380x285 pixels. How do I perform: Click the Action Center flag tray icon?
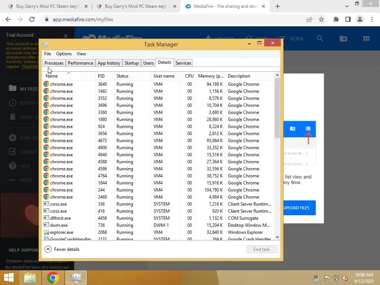(327, 278)
